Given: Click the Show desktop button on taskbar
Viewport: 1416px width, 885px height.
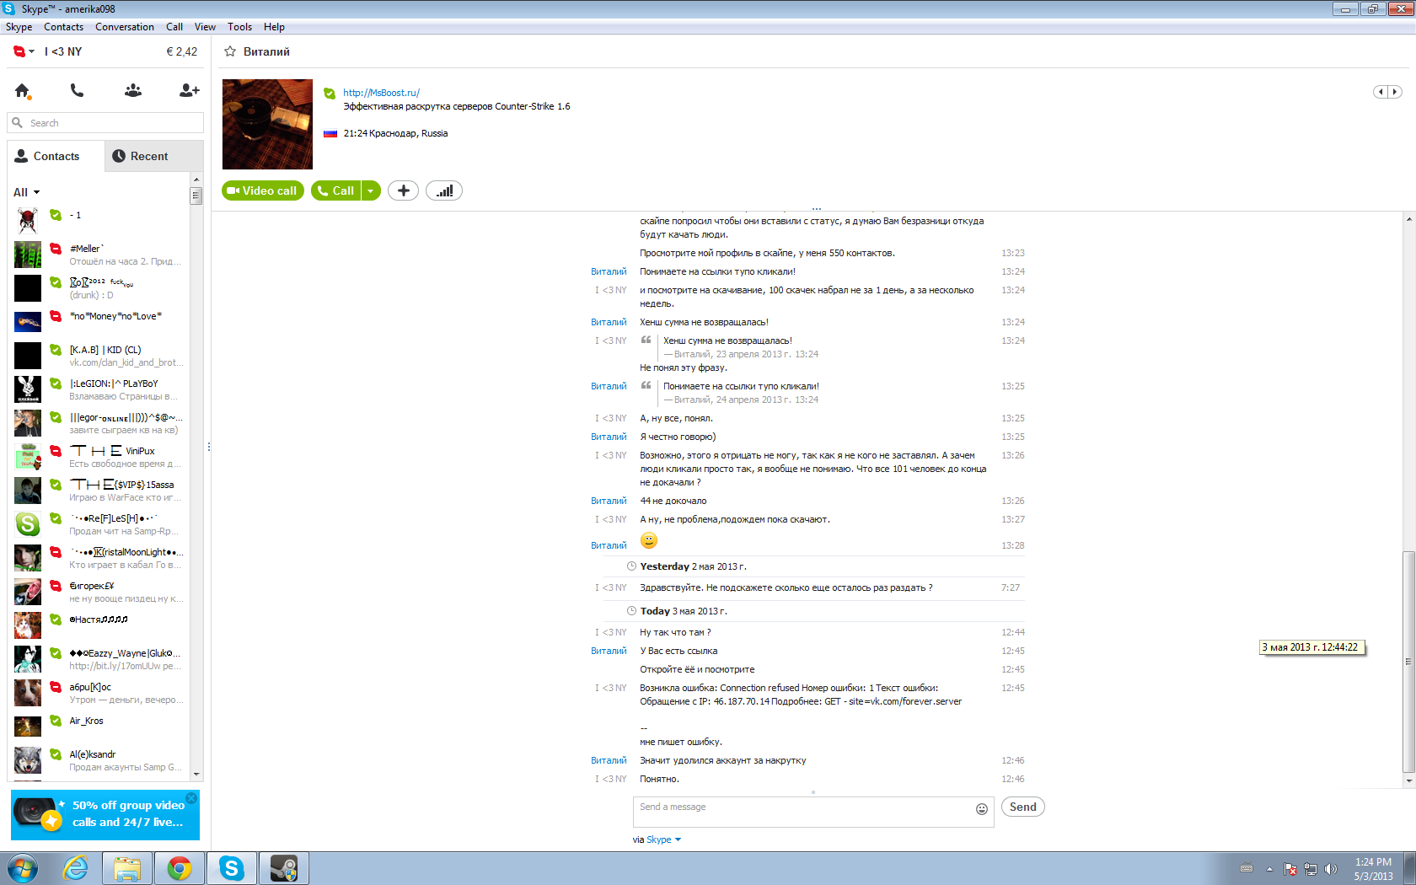Looking at the screenshot, I should click(x=1409, y=868).
